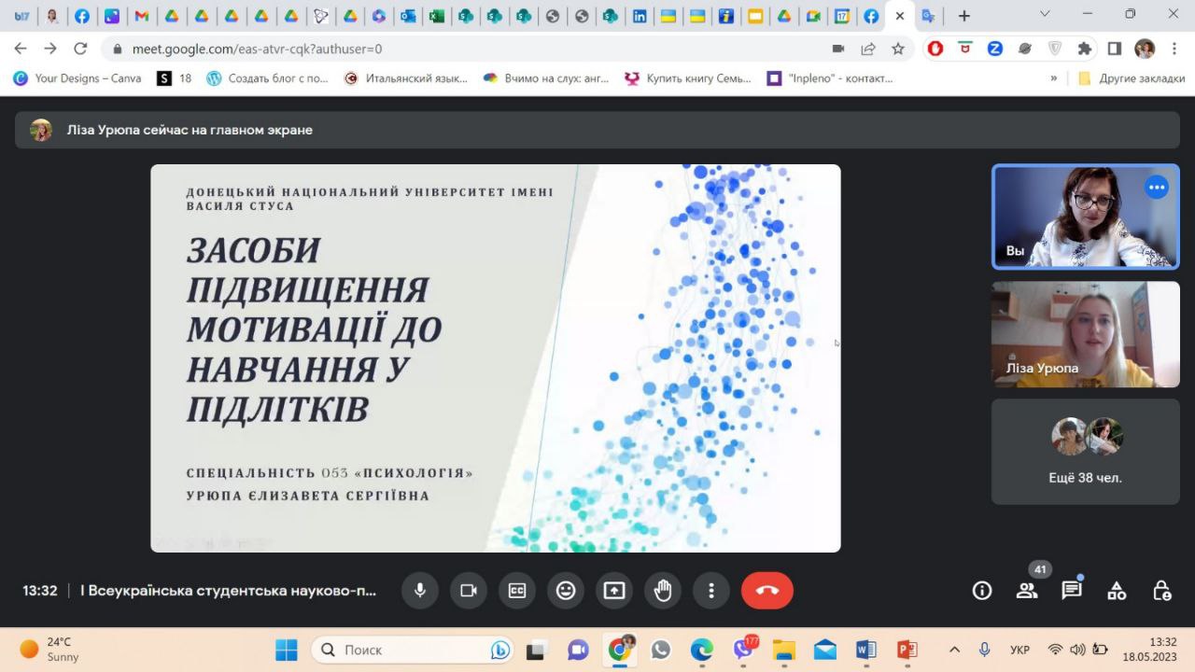
Task: Open the chat with everyone
Action: pos(1072,591)
